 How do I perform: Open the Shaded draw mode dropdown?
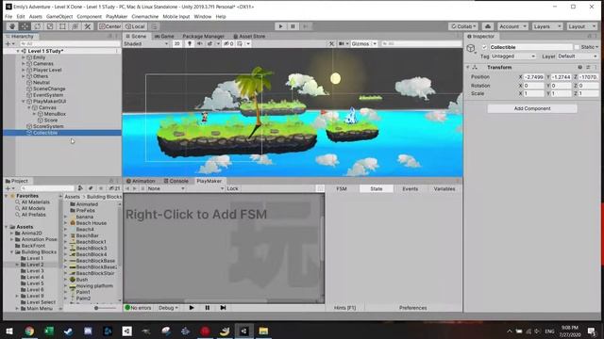[x=146, y=44]
